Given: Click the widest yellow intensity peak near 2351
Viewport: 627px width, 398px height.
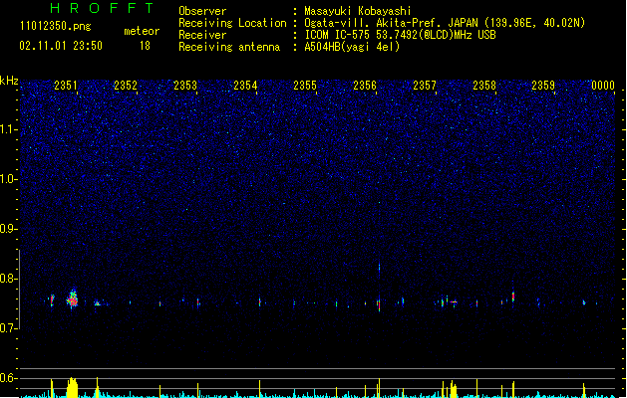Looking at the screenshot, I should (73, 387).
